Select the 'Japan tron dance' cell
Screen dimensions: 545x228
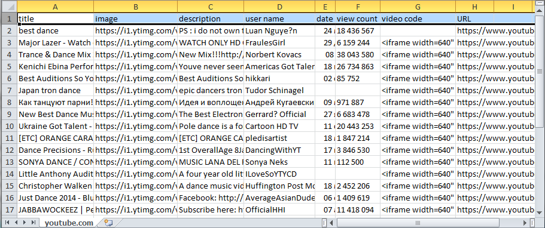click(x=55, y=91)
